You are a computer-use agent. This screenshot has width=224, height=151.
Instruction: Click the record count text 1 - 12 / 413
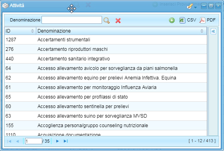(202, 141)
